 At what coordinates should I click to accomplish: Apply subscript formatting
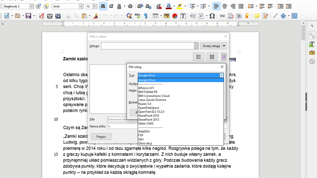click(148, 6)
